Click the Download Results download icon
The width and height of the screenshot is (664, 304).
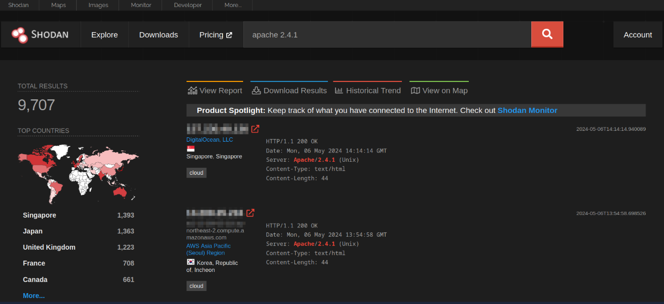coord(256,91)
